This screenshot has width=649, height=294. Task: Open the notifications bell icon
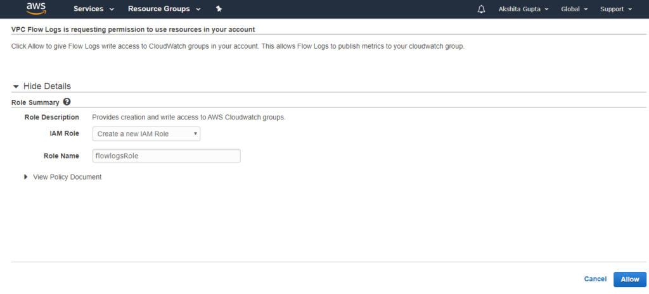tap(481, 9)
